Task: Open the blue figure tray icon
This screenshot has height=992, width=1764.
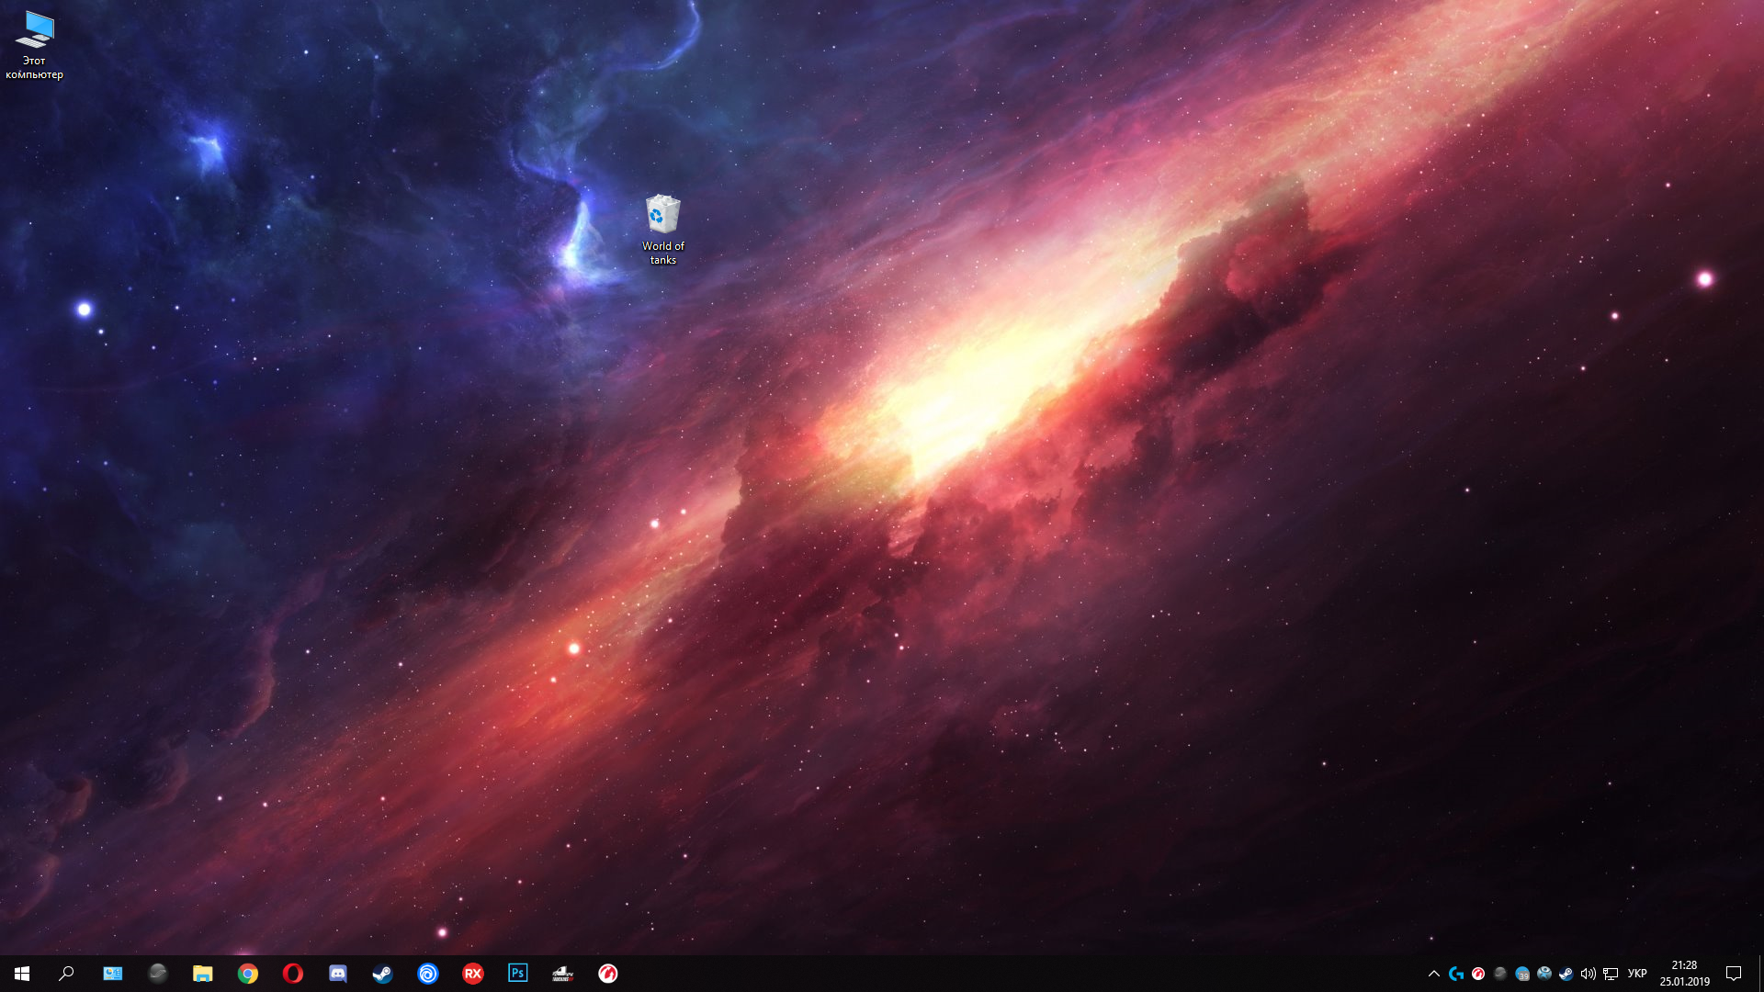Action: click(1544, 974)
